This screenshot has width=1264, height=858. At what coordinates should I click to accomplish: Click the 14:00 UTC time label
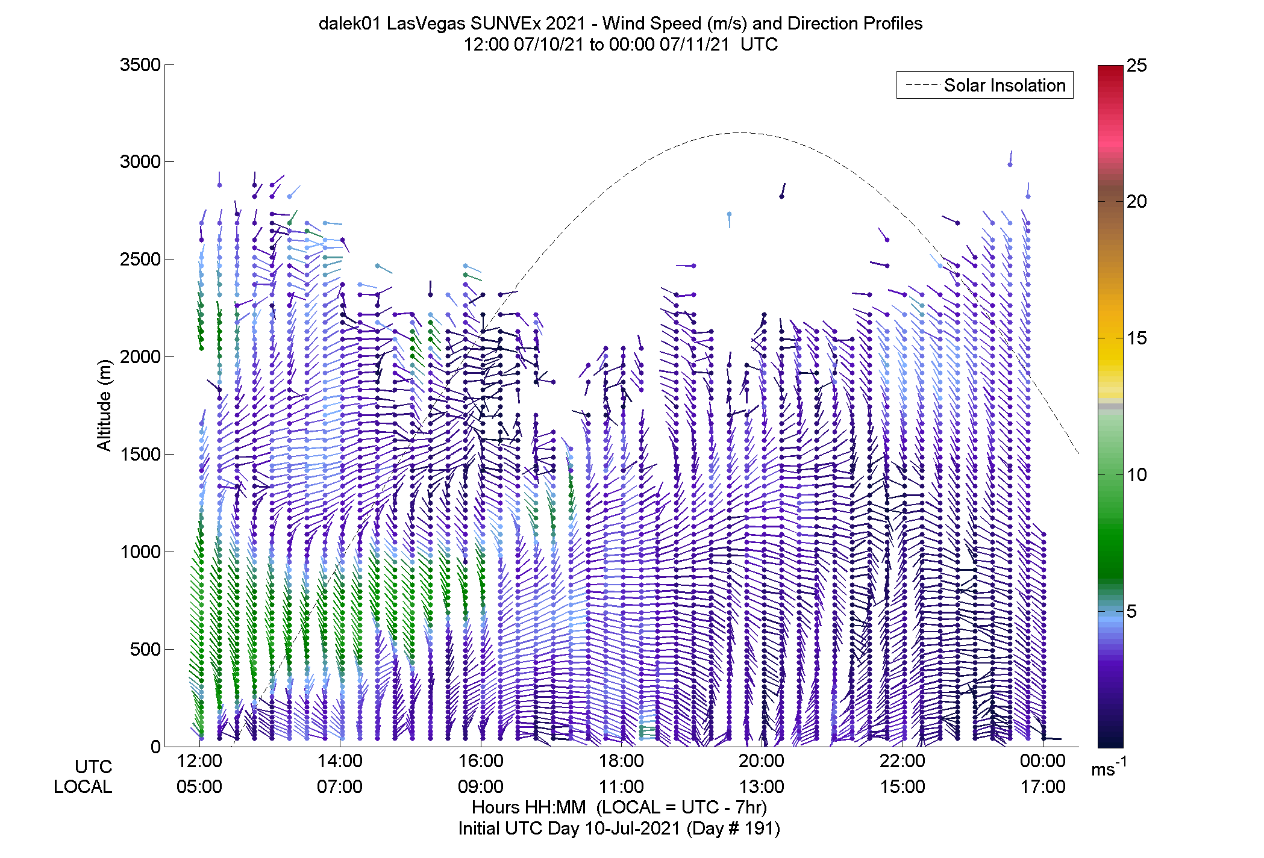[340, 761]
